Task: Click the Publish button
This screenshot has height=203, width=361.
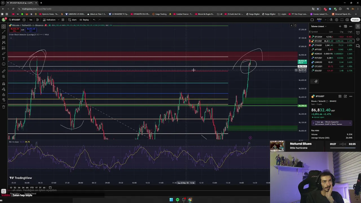Action: click(355, 20)
